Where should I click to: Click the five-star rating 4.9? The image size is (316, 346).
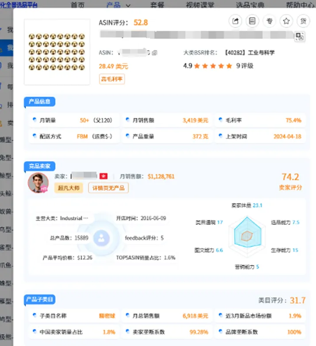point(208,66)
